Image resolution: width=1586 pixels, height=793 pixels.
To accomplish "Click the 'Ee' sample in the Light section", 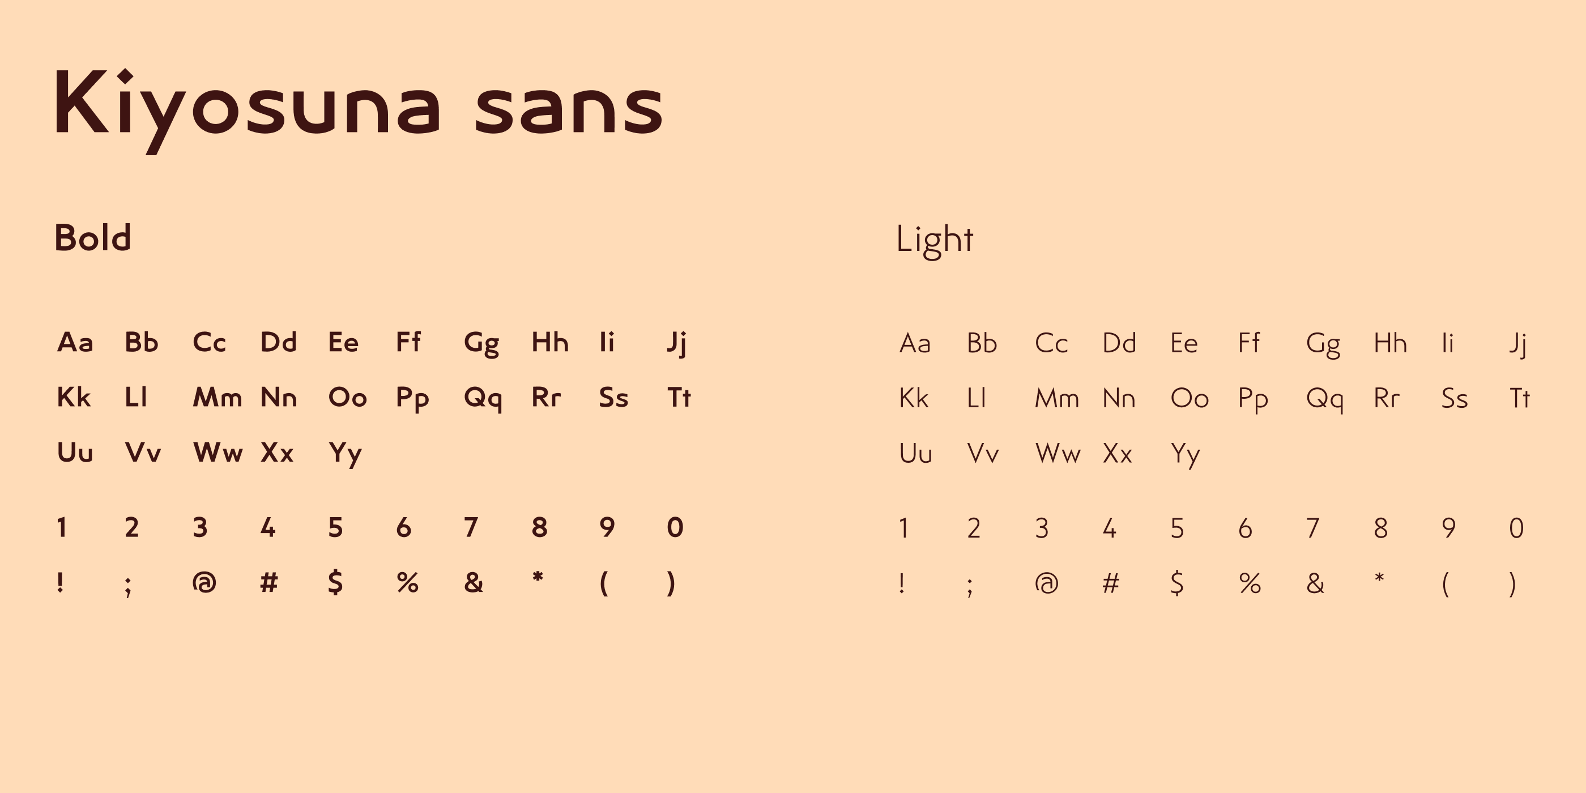I will 1184,344.
